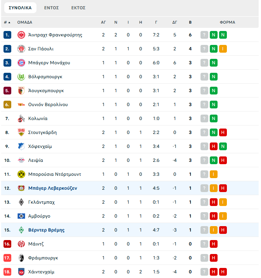The height and width of the screenshot is (278, 261).
Task: Click the Hoffenheim club crest
Action: 21,146
